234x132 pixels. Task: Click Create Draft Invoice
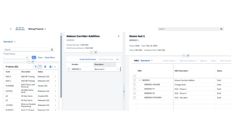(88, 59)
